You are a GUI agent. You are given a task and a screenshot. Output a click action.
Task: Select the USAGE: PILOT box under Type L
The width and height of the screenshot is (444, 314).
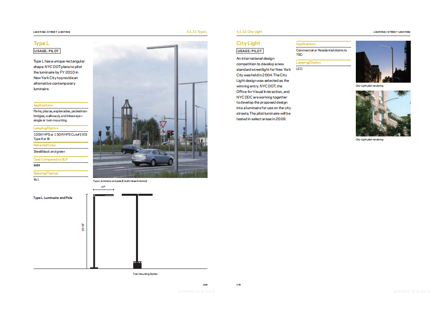pos(47,51)
